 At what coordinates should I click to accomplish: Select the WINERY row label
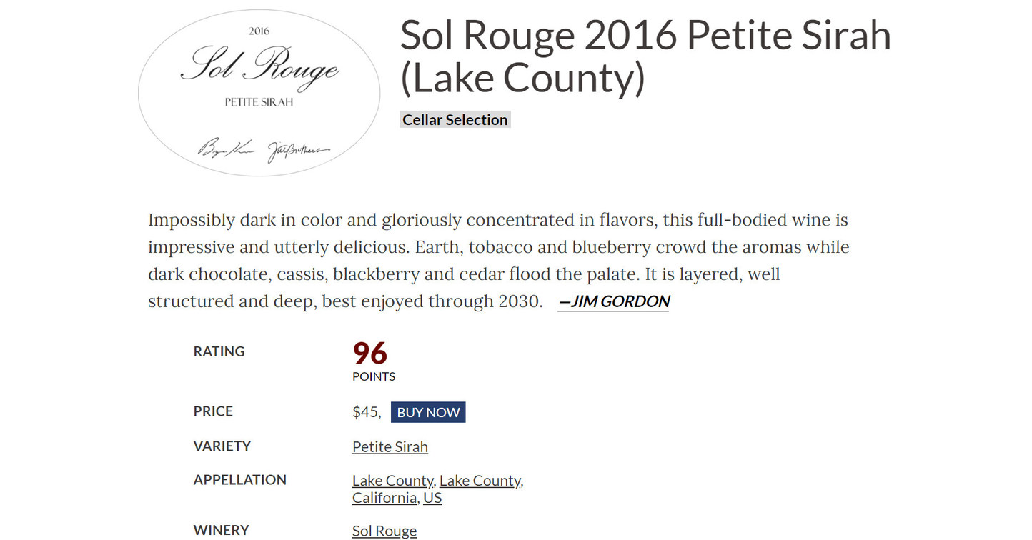point(221,530)
